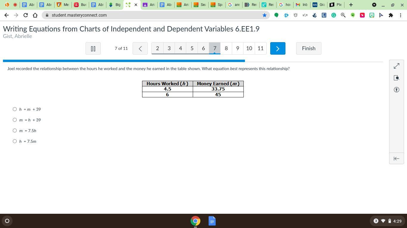Click the Hours Worked (h) table header
The height and width of the screenshot is (228, 407).
[x=167, y=84]
